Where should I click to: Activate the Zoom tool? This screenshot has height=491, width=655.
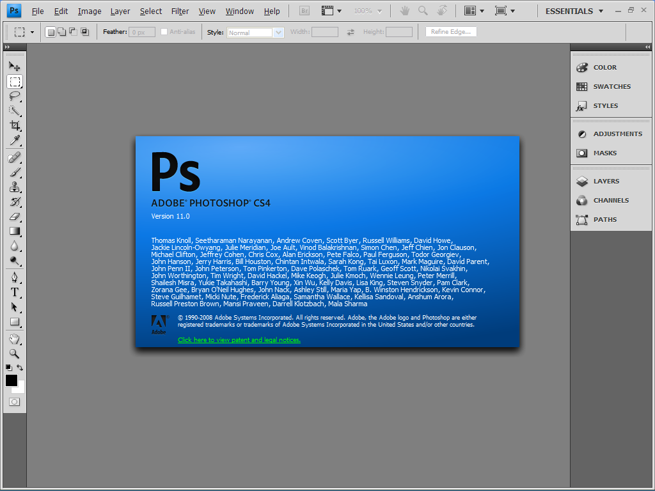(15, 352)
